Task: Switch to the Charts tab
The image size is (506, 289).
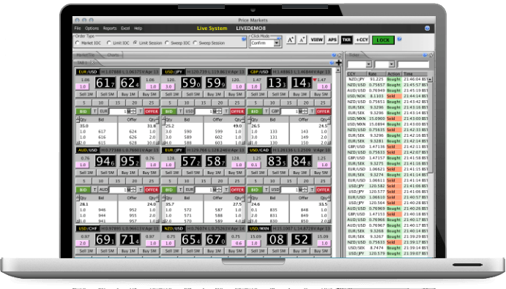Action: coord(113,55)
